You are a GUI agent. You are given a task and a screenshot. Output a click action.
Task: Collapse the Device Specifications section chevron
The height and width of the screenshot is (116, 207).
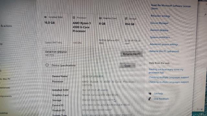pos(140,65)
